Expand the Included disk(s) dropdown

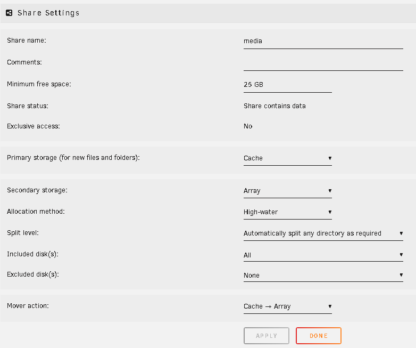point(323,255)
